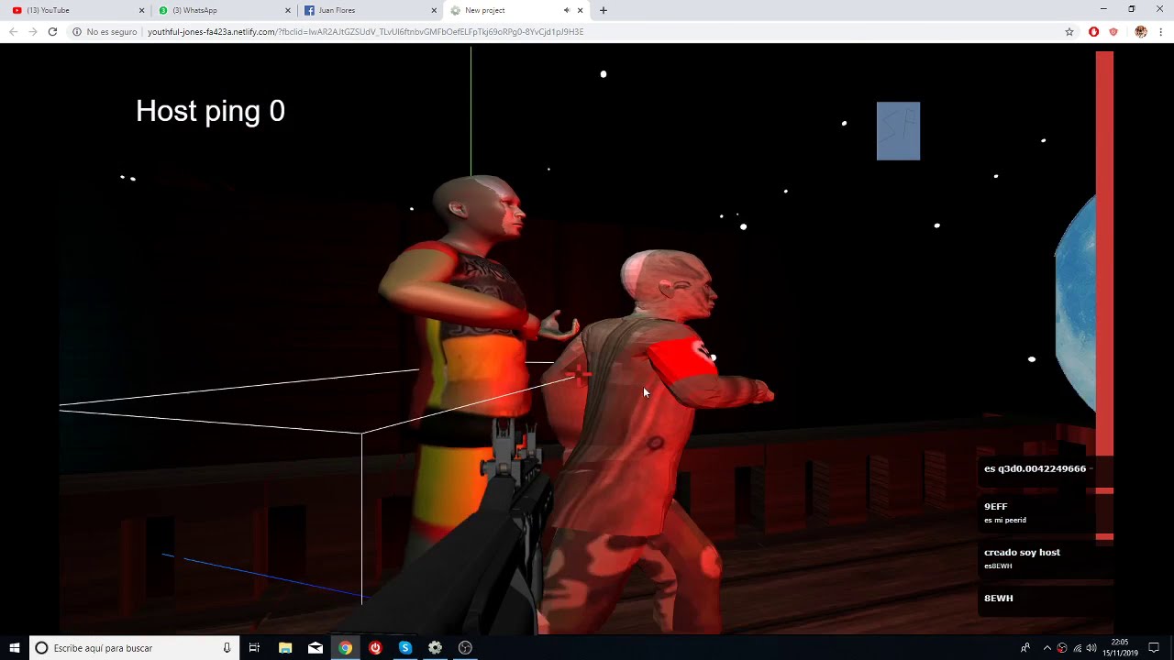Viewport: 1174px width, 660px height.
Task: Go back to previous page
Action: pos(13,31)
